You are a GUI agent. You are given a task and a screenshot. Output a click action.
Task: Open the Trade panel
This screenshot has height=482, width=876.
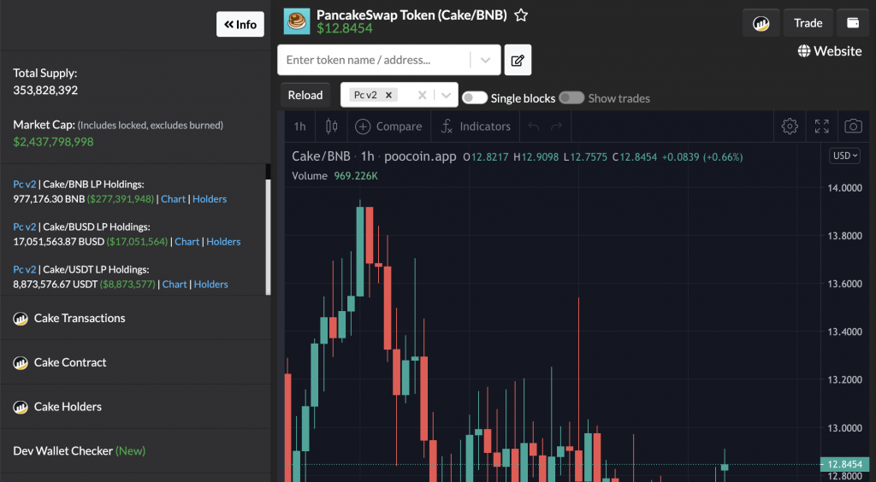(808, 23)
